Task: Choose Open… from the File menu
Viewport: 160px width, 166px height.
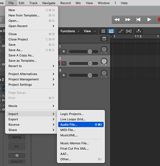Action: click(x=32, y=21)
